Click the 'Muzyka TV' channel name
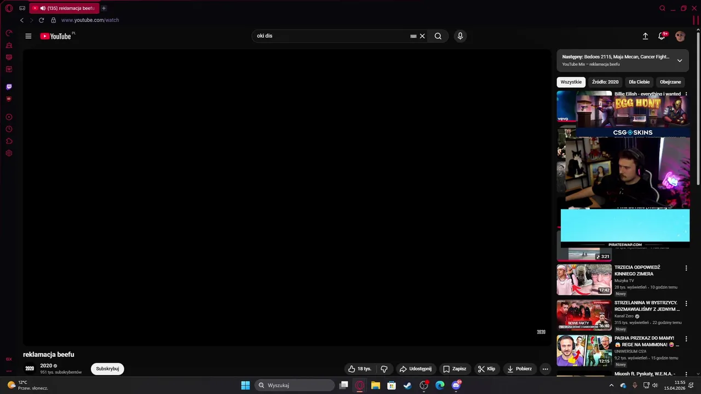Viewport: 701px width, 394px height. 624,281
